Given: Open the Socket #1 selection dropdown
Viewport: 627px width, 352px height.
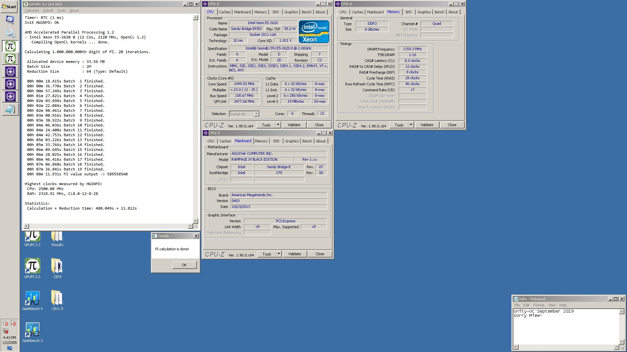Looking at the screenshot, I should click(x=257, y=114).
